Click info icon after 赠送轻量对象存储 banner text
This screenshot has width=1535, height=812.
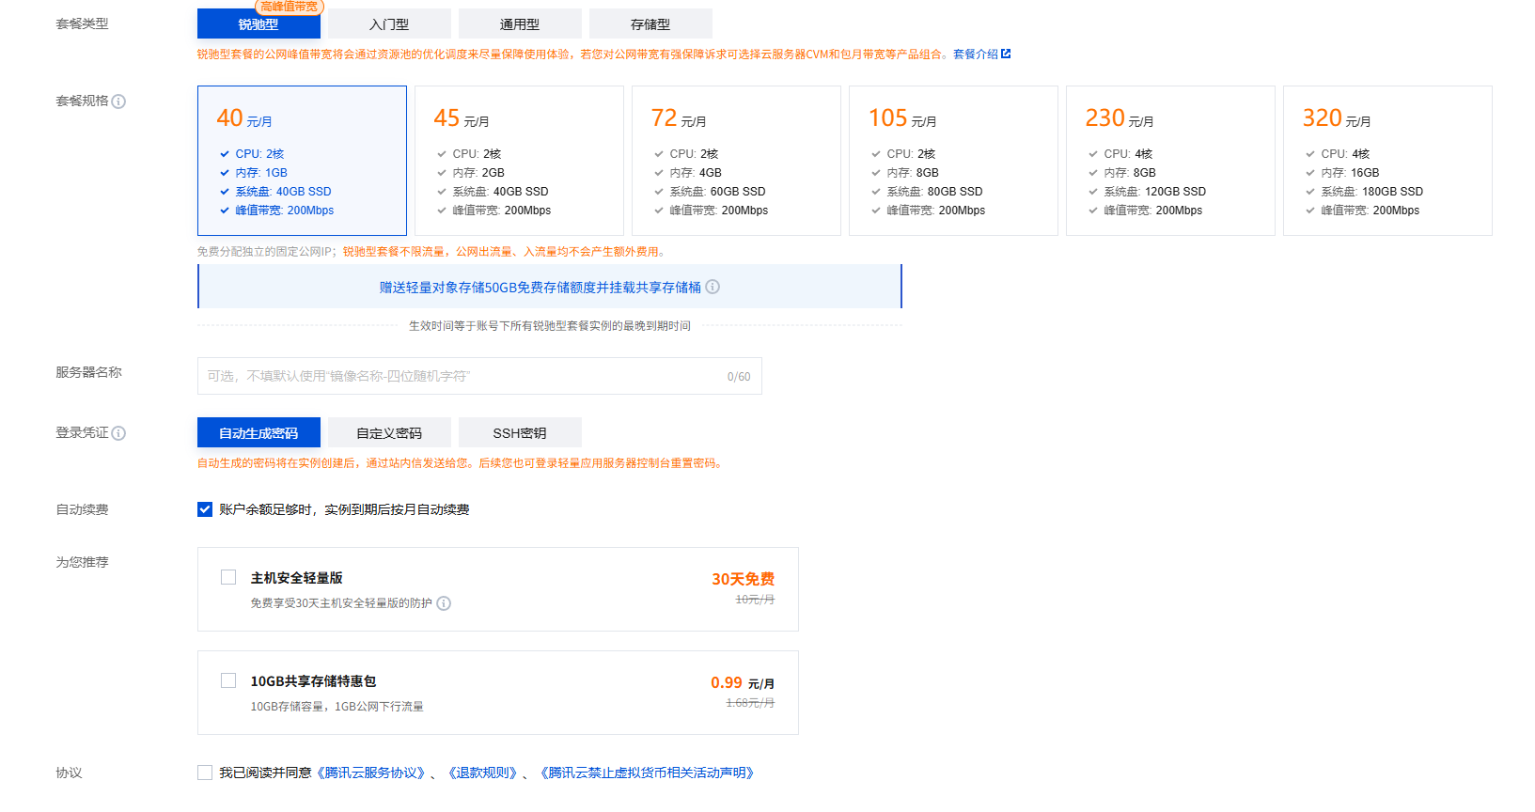pyautogui.click(x=713, y=287)
